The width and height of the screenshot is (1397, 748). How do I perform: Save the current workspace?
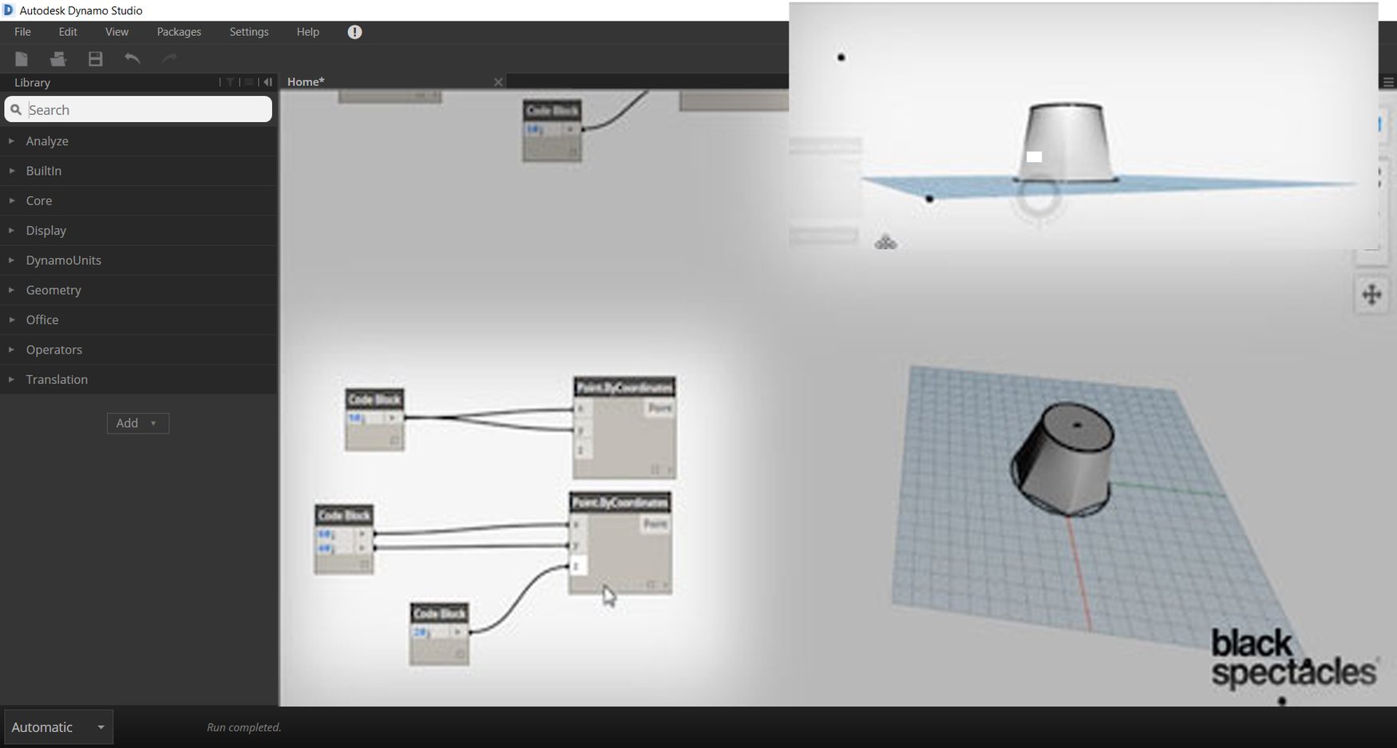click(95, 58)
